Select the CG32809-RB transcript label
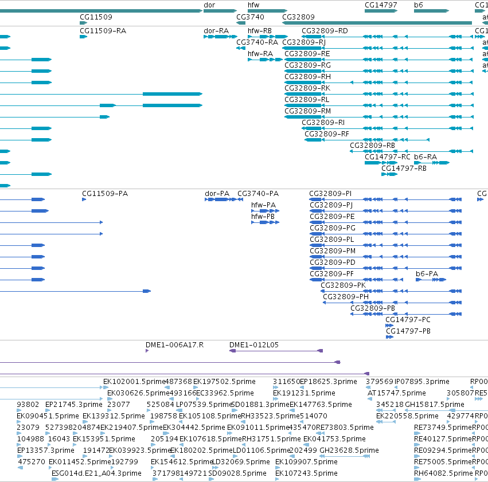Image resolution: width=488 pixels, height=482 pixels. pos(372,146)
